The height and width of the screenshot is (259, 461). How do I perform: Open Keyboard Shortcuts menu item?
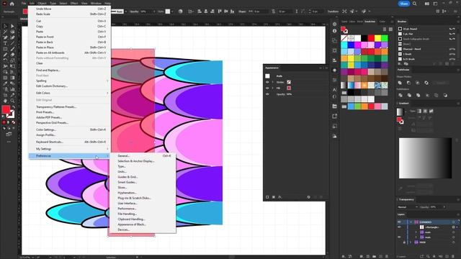click(70, 142)
